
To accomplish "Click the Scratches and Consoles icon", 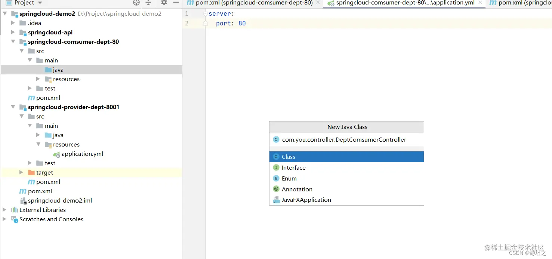I will click(15, 219).
